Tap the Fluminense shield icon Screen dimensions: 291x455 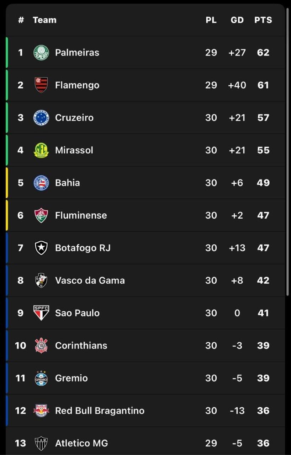click(x=41, y=215)
